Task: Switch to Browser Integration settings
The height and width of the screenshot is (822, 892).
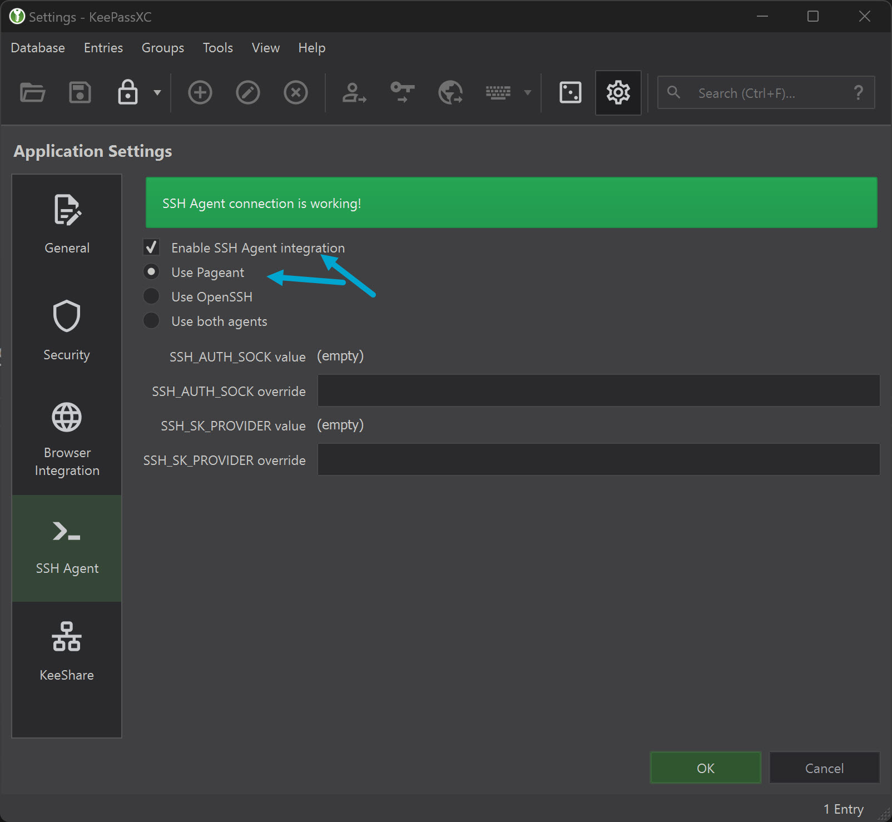Action: pos(66,439)
